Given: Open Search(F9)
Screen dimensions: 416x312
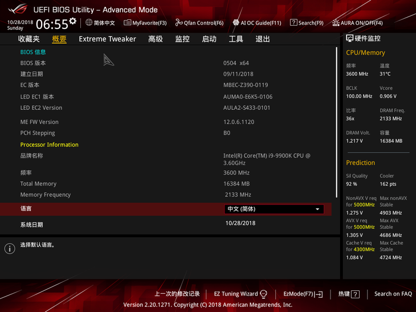Looking at the screenshot, I should tap(307, 23).
